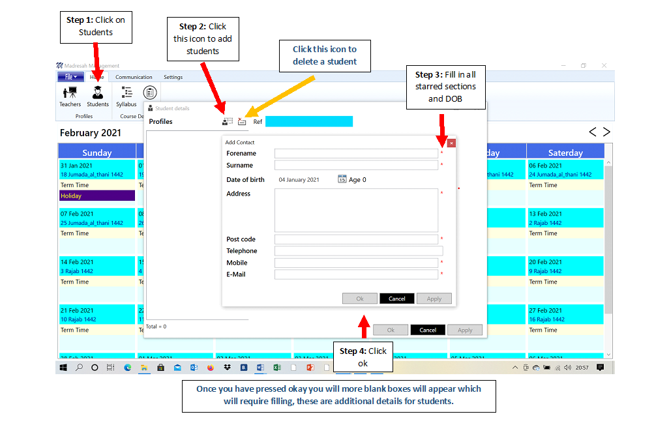
Task: Open the File dropdown menu
Action: 71,77
